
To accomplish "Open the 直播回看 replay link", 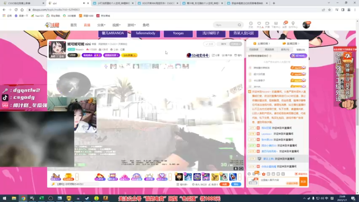I will (291, 44).
